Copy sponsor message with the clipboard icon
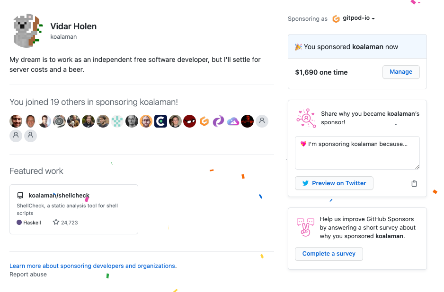Screen dimensions: 444x292 [x=414, y=184]
